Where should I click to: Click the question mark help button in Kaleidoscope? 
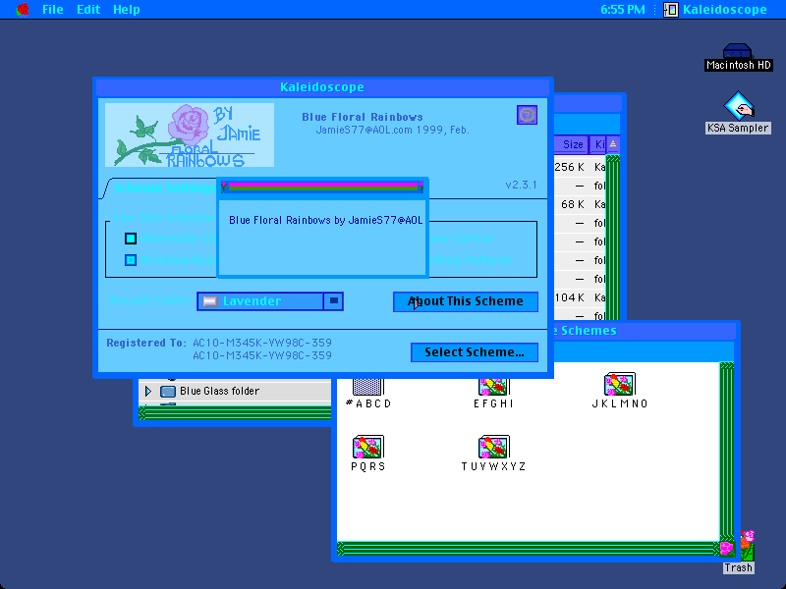pos(527,115)
